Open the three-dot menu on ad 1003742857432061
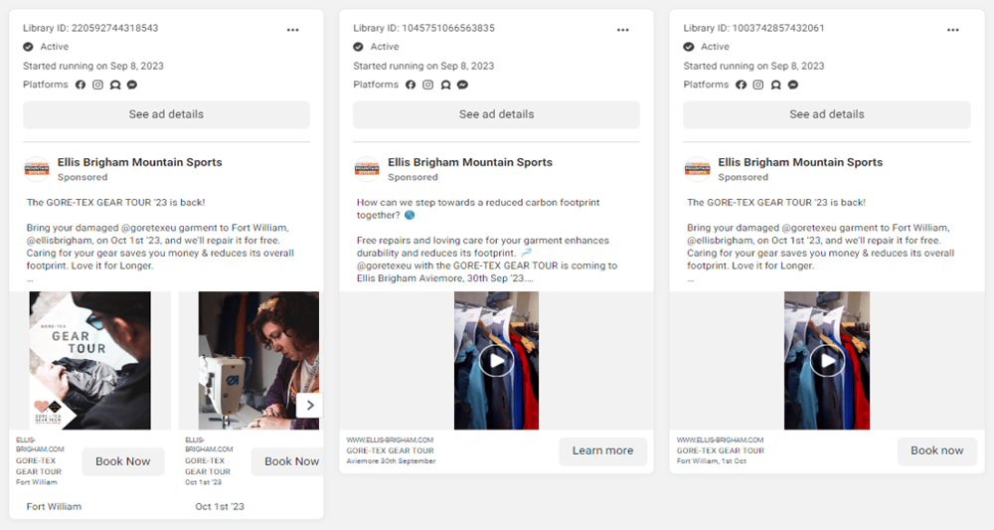 (x=953, y=30)
